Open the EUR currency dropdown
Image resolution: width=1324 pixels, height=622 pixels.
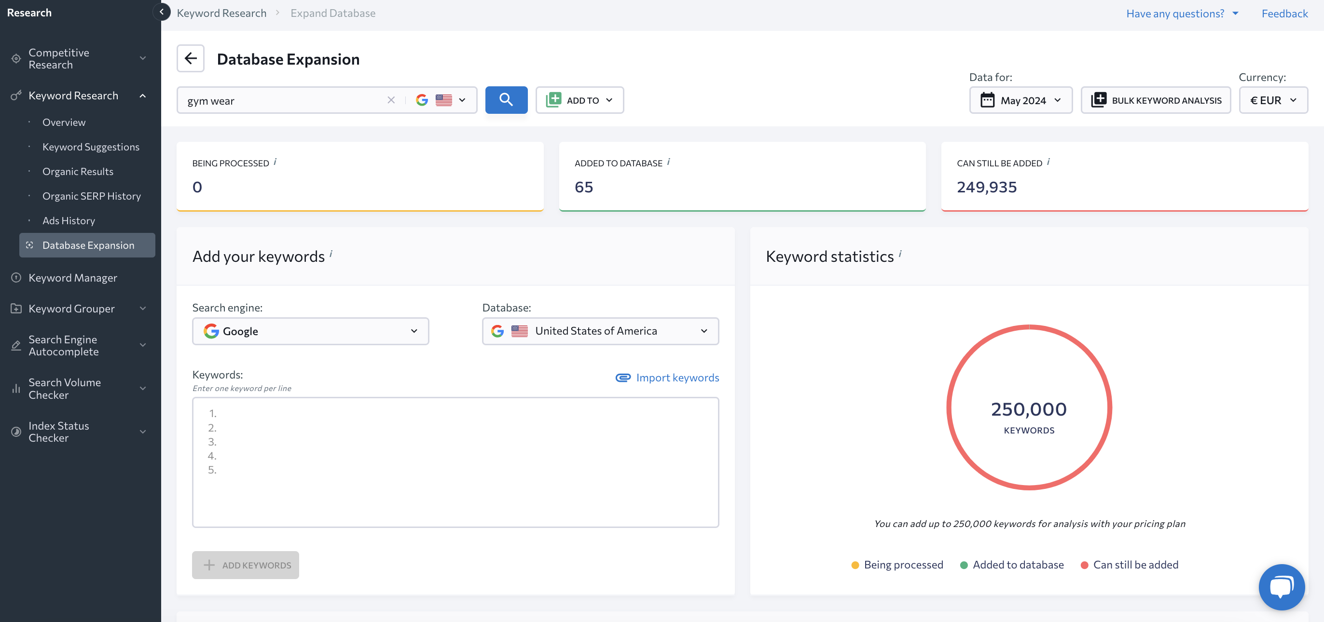pyautogui.click(x=1272, y=100)
